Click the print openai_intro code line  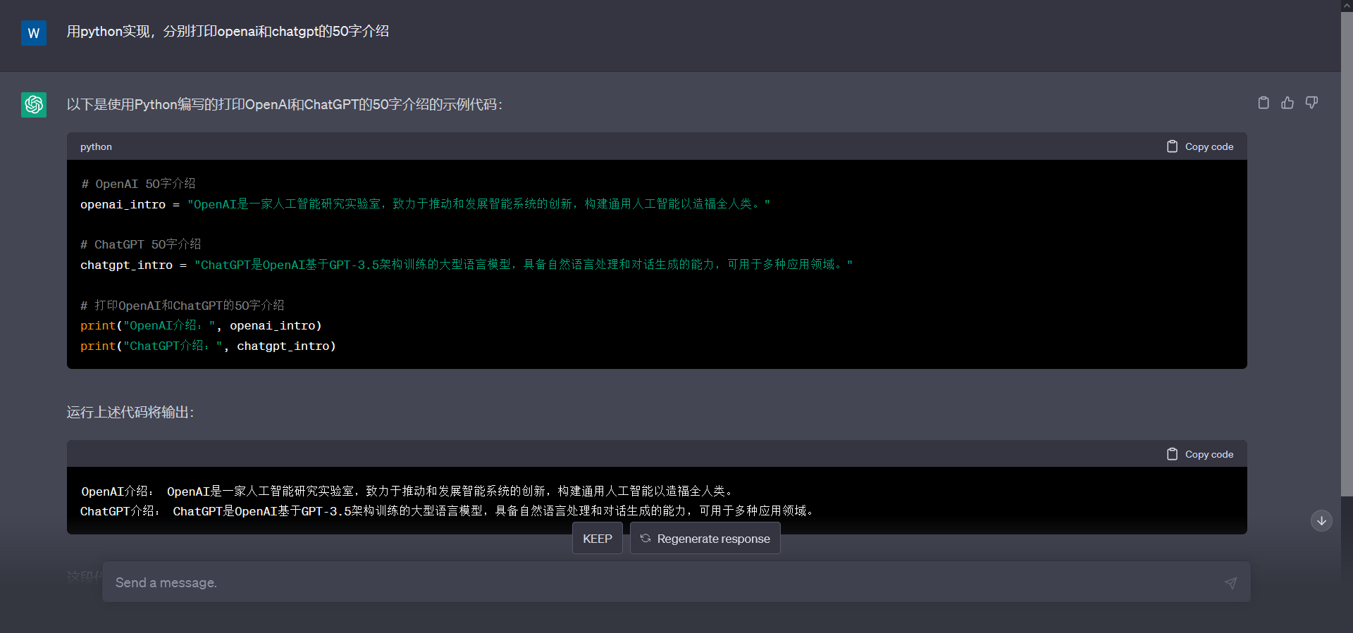tap(201, 325)
